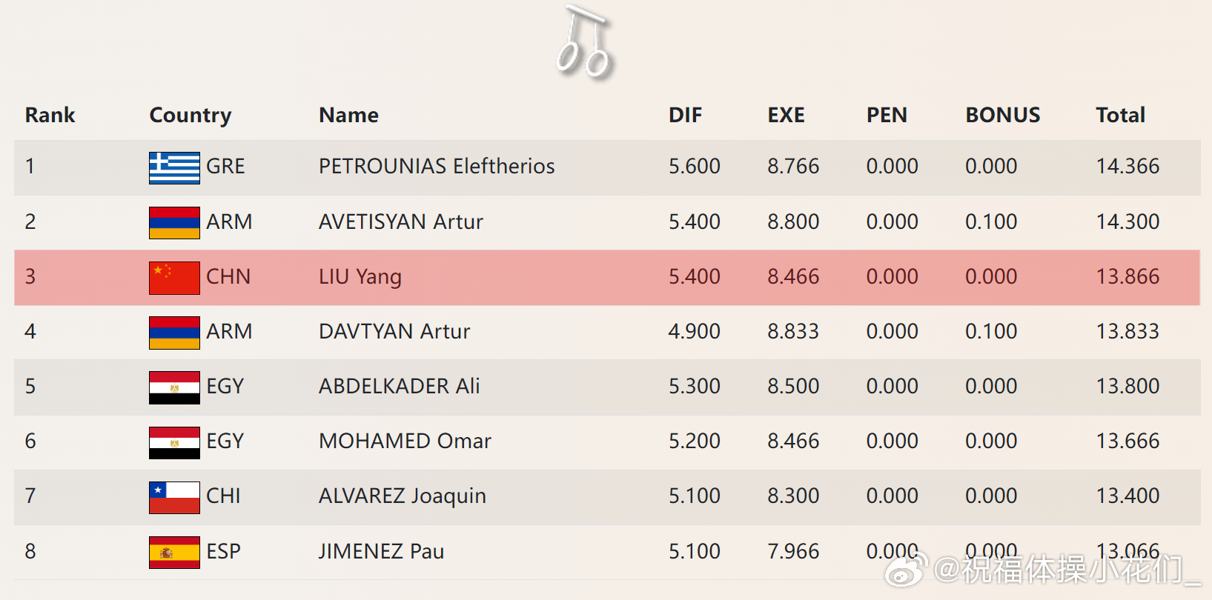Click Egypt flag next to MOHAMED Omar
Viewport: 1212px width, 600px height.
174,442
